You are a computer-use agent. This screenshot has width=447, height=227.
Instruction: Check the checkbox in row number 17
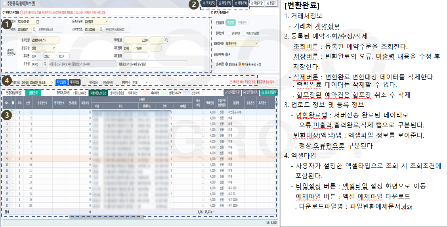tap(13, 205)
